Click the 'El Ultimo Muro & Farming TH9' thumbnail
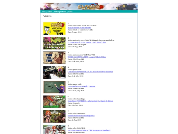Viewport: 178px width, 134px height. tap(54, 43)
